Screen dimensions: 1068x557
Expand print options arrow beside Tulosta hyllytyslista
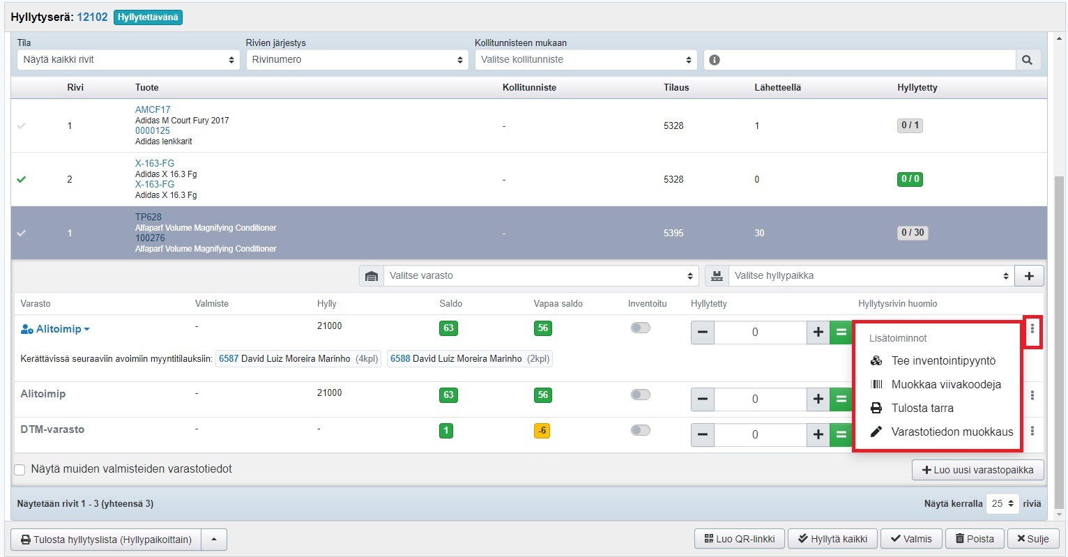tap(214, 540)
